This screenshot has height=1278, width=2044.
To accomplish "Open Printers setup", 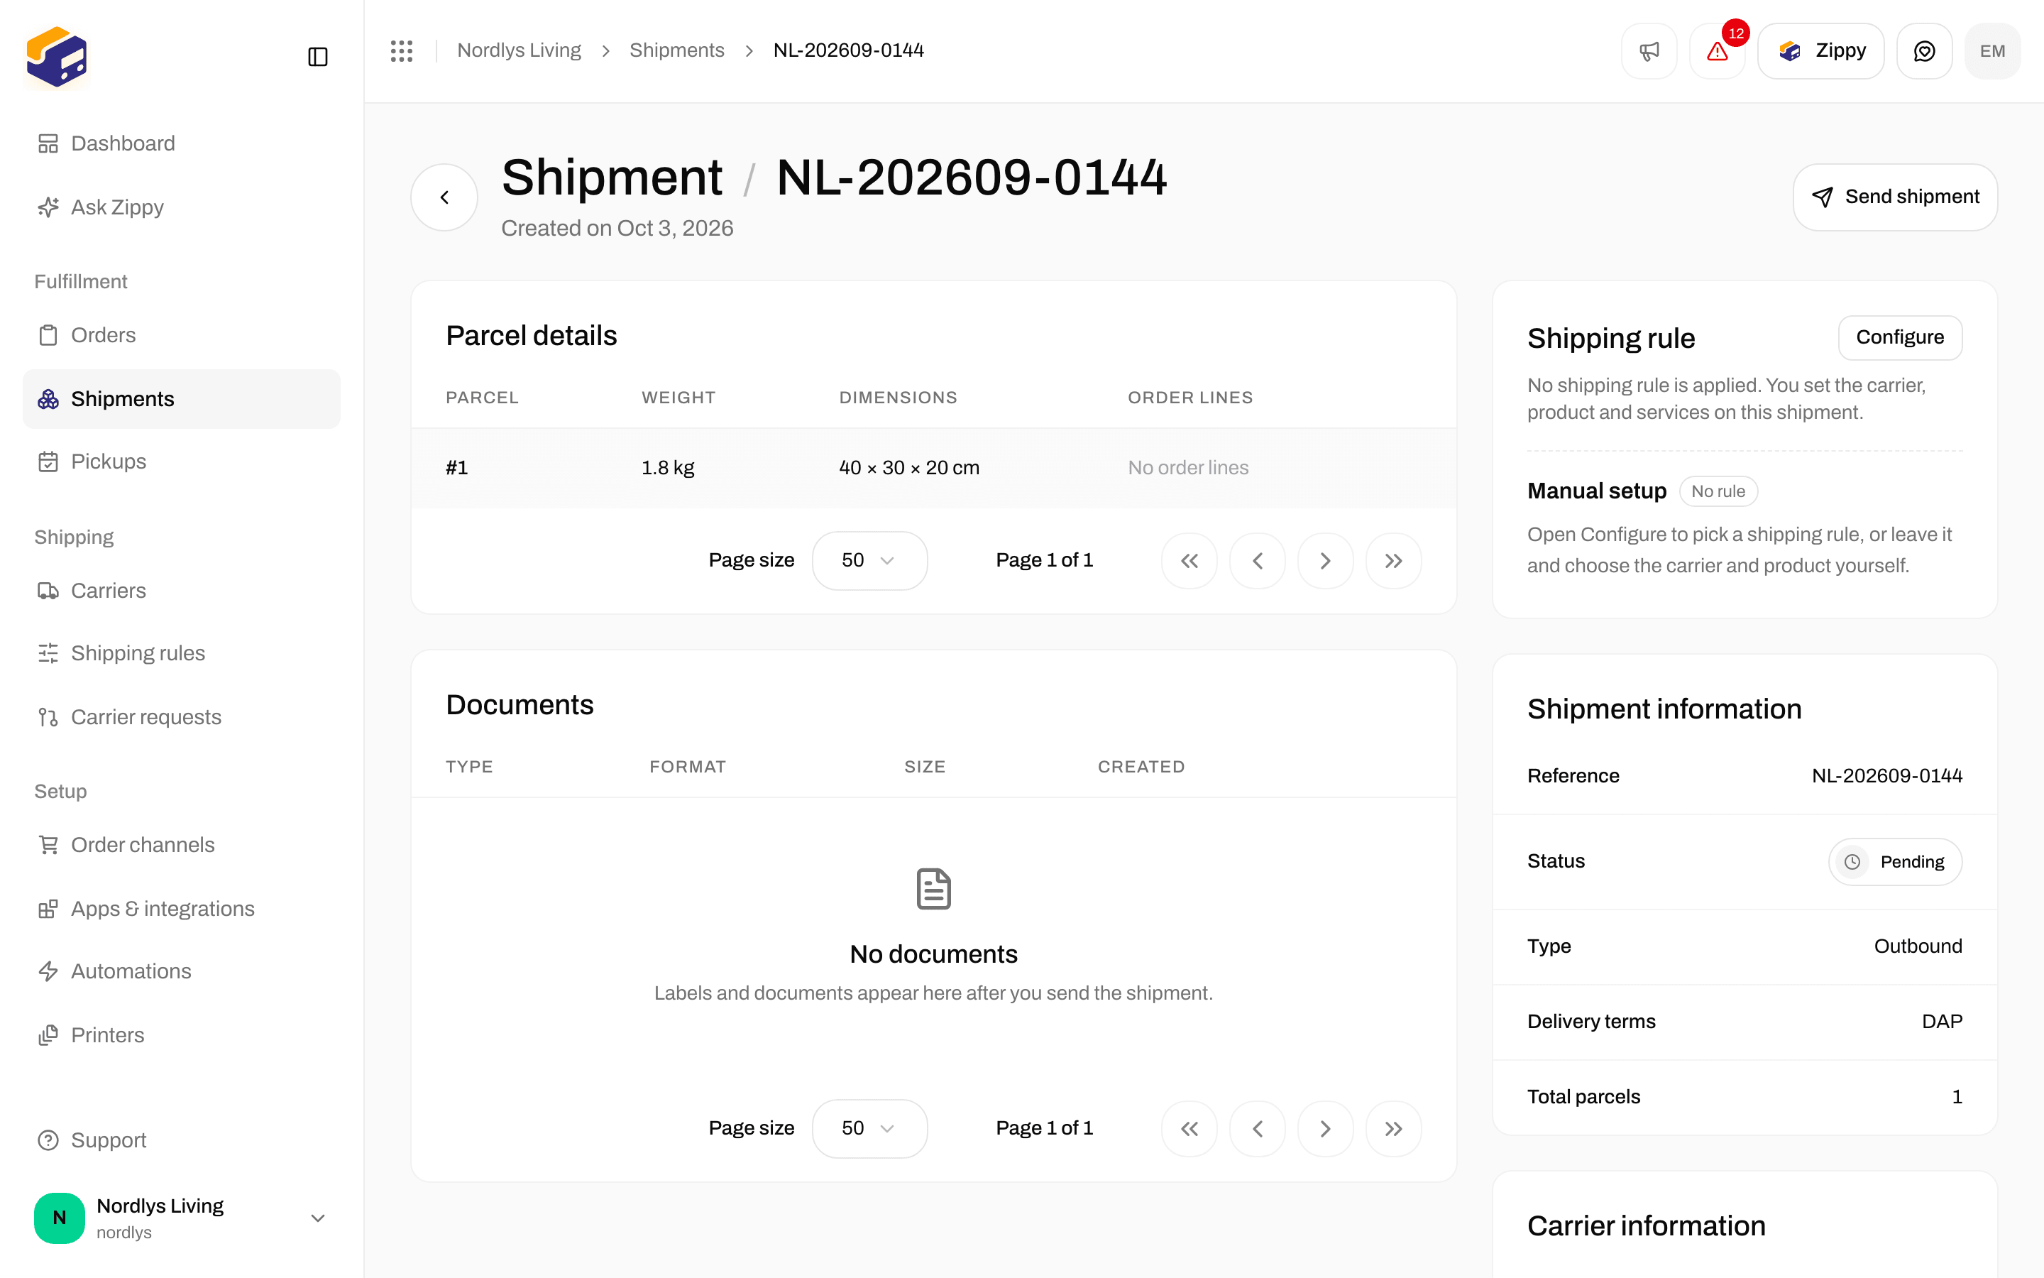I will [x=182, y=1034].
